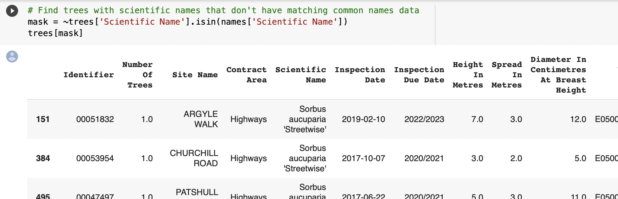Click Diameter In Centimetres At Breast Height header
Image resolution: width=618 pixels, height=199 pixels.
coord(558,75)
